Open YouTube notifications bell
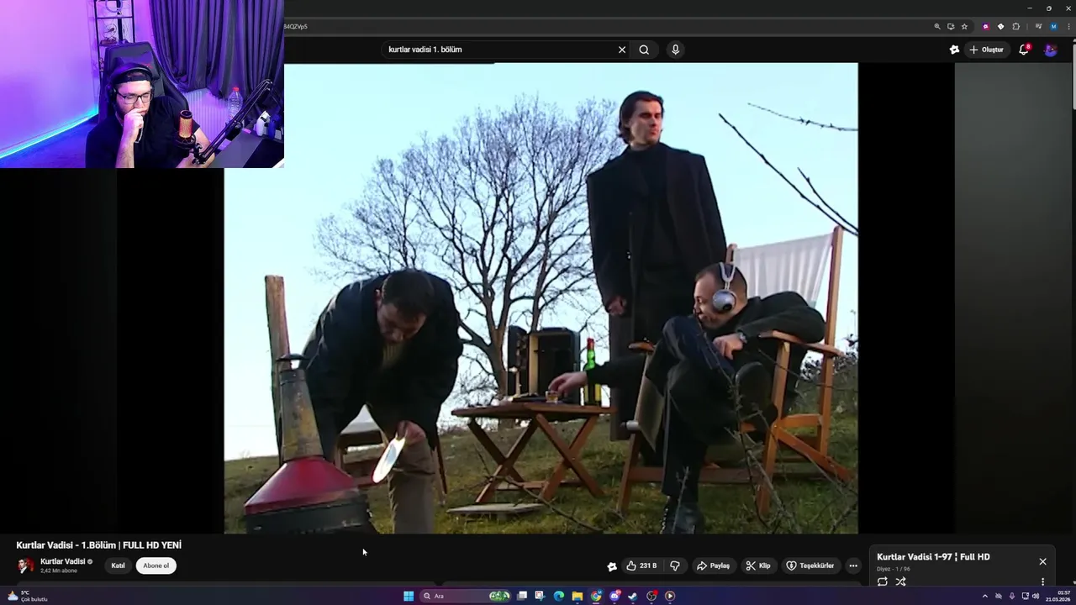This screenshot has height=605, width=1076. 1024,50
